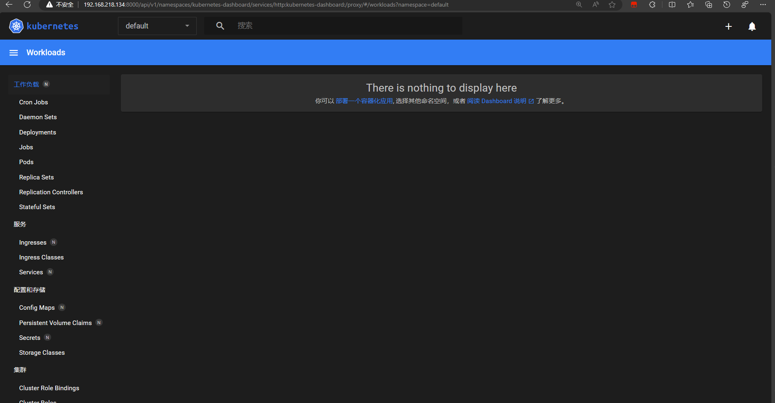Open Pods in sidebar
The height and width of the screenshot is (403, 775).
(26, 162)
